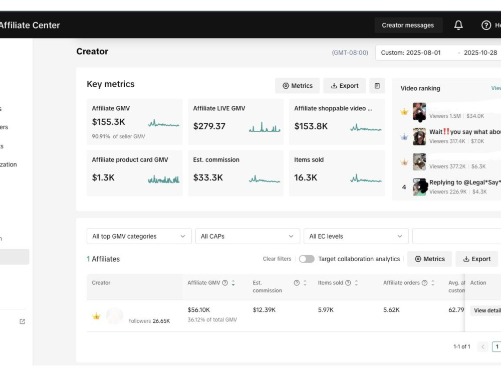Show the Affiliate GMV info tooltip
The height and width of the screenshot is (376, 501).
pyautogui.click(x=225, y=283)
